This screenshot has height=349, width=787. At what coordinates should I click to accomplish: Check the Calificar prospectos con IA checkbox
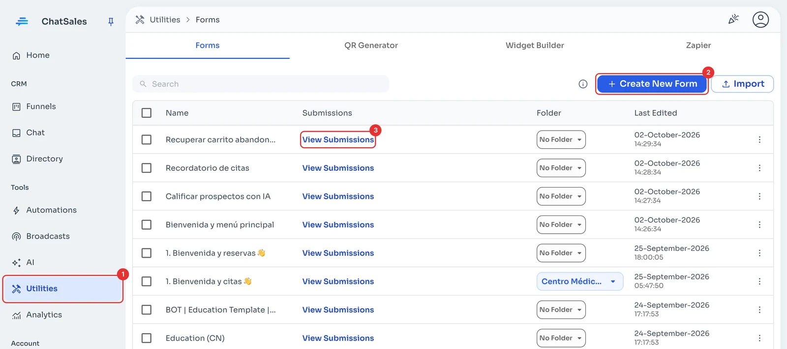pyautogui.click(x=147, y=196)
